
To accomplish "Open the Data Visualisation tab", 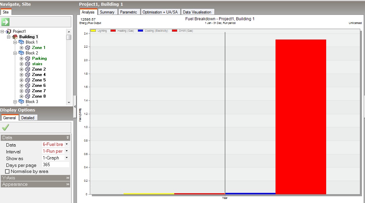I will point(197,12).
